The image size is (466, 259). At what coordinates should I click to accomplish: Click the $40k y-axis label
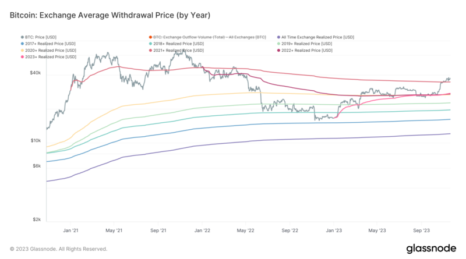35,73
